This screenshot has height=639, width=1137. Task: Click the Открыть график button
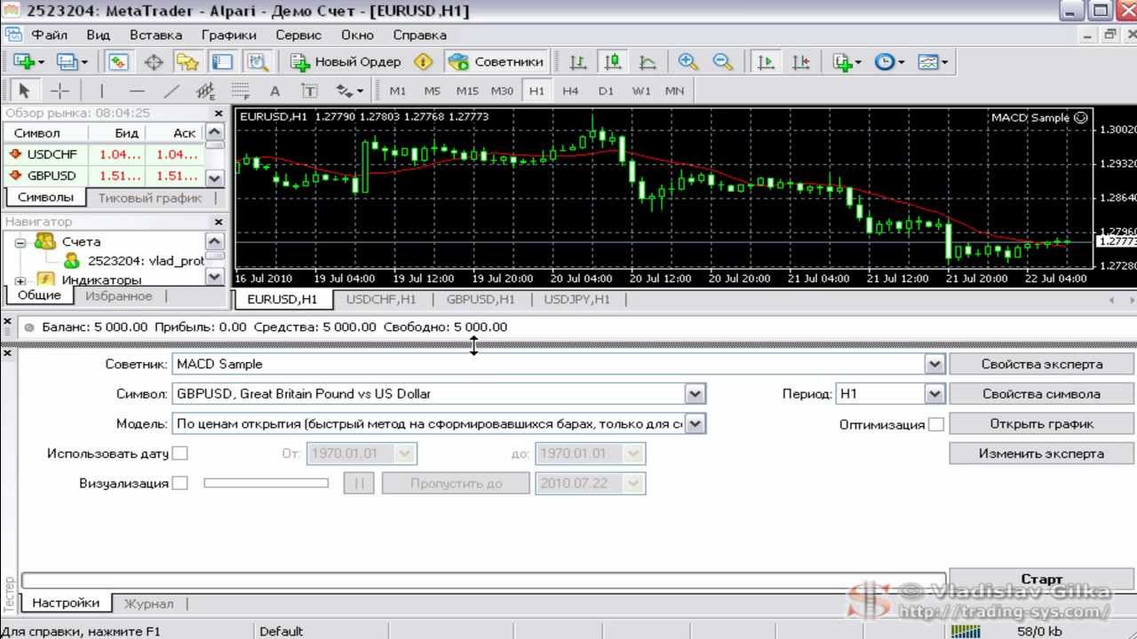point(1041,424)
